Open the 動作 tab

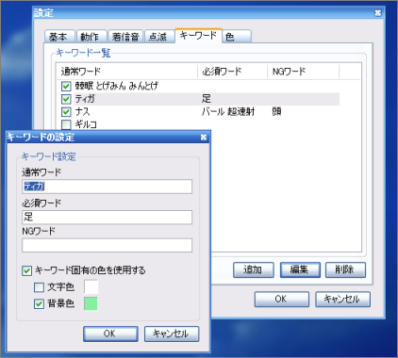(x=91, y=37)
